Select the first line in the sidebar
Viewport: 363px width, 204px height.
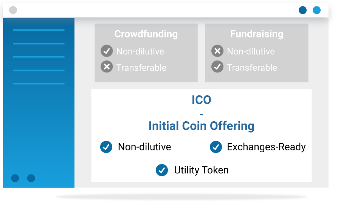pyautogui.click(x=39, y=30)
